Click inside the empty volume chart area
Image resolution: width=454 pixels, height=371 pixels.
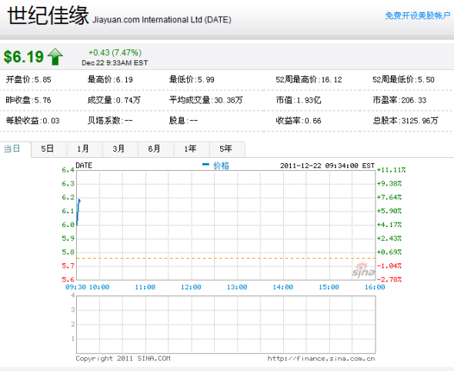point(225,324)
